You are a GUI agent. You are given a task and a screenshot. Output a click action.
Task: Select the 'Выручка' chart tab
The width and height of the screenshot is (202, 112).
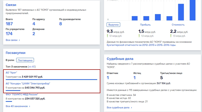click(113, 25)
